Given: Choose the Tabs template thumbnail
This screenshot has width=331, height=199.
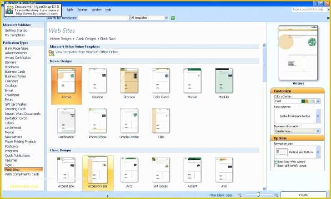Looking at the screenshot, I should coord(161,121).
